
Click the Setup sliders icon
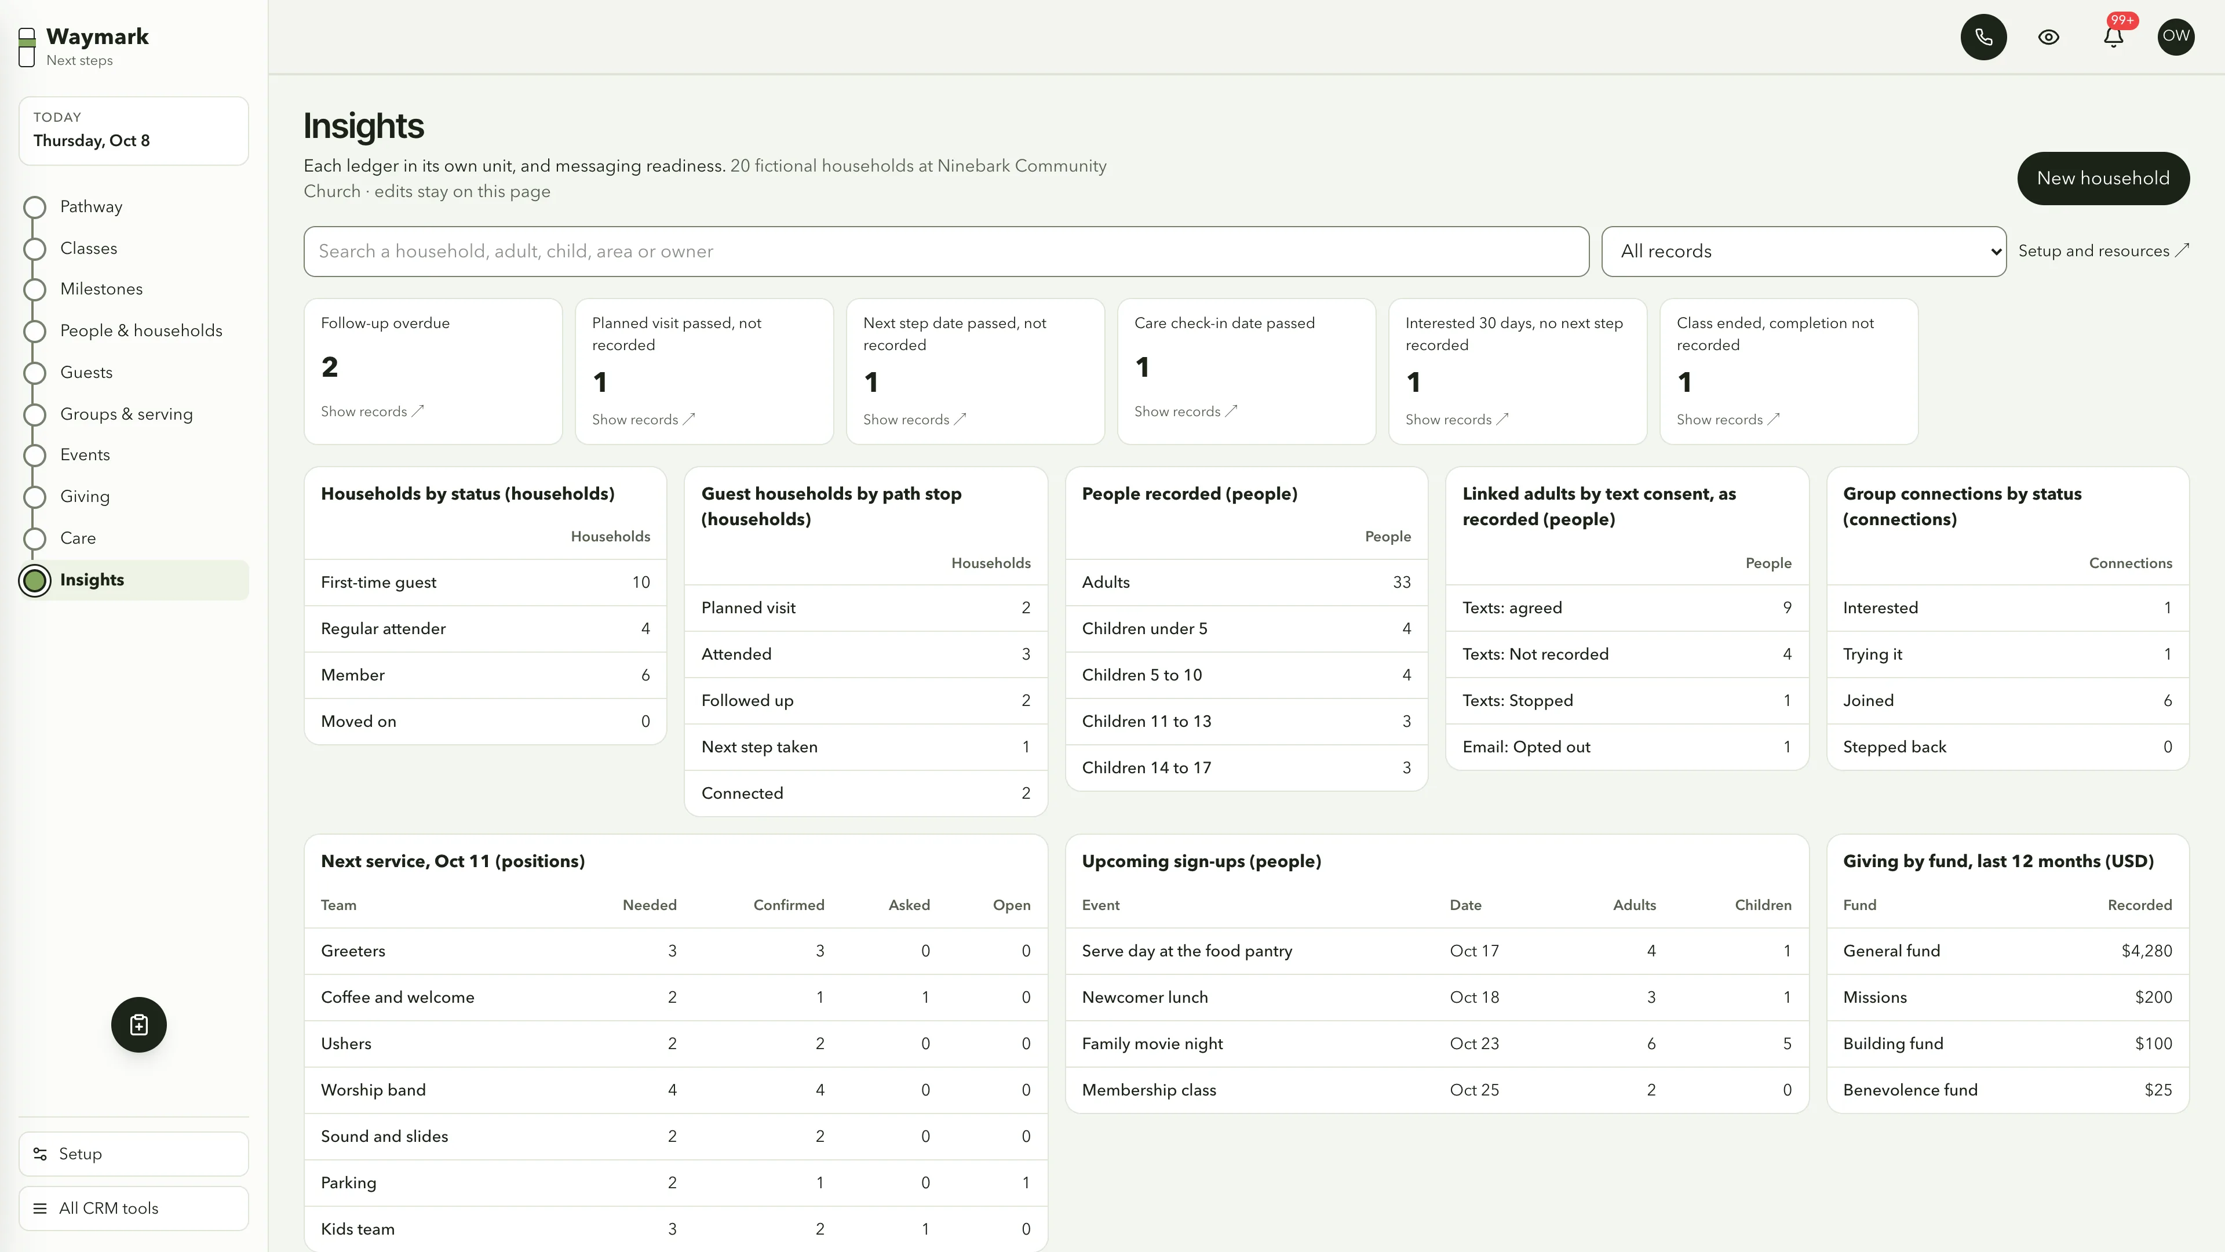(x=40, y=1155)
